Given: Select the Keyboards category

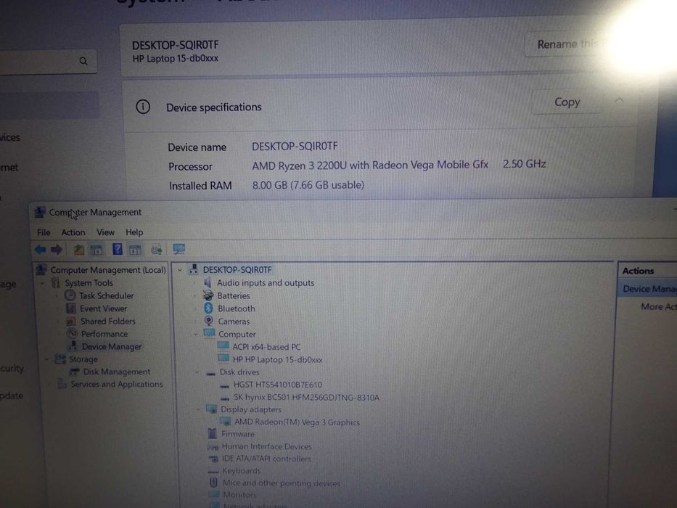Looking at the screenshot, I should [x=242, y=470].
